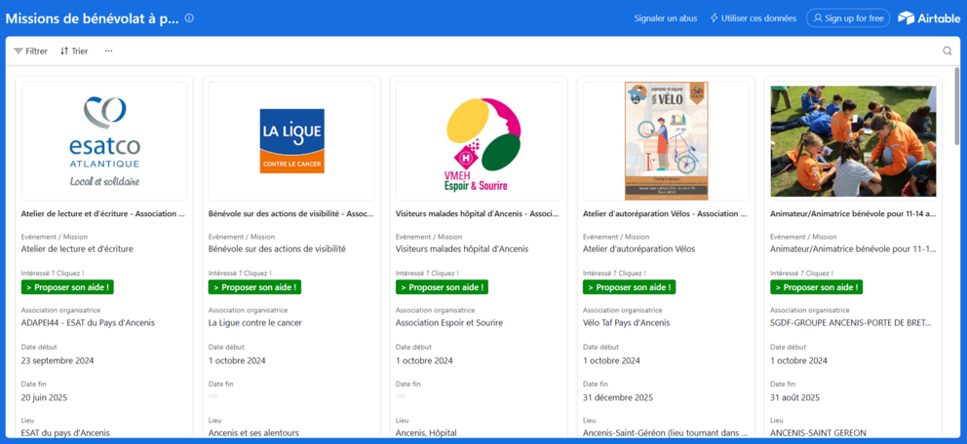Click the Airtable logo
Viewport: 967px width, 444px height.
(x=929, y=18)
